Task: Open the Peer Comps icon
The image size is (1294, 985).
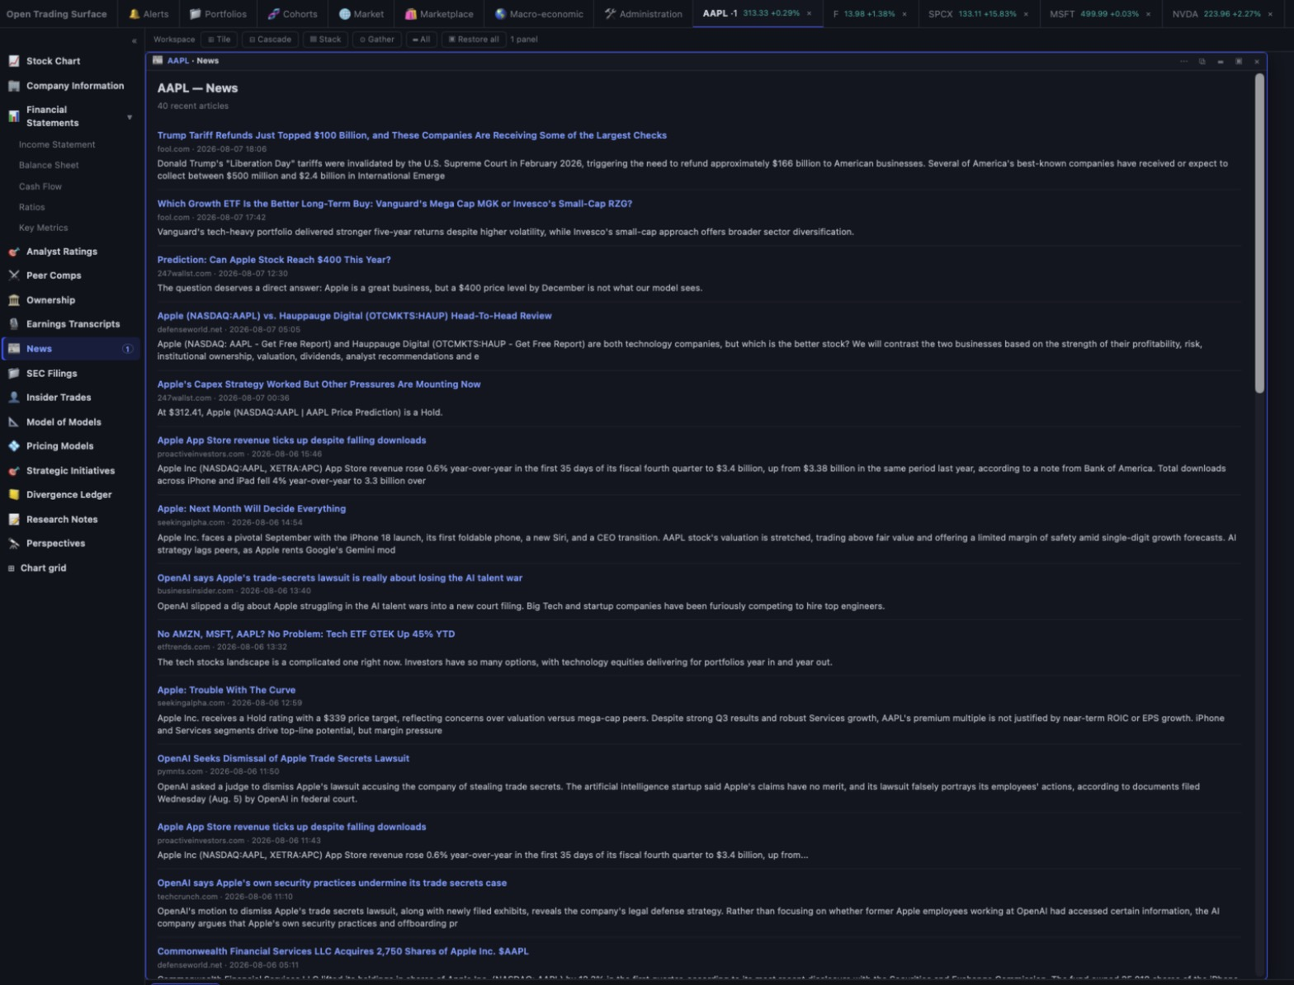Action: tap(13, 276)
